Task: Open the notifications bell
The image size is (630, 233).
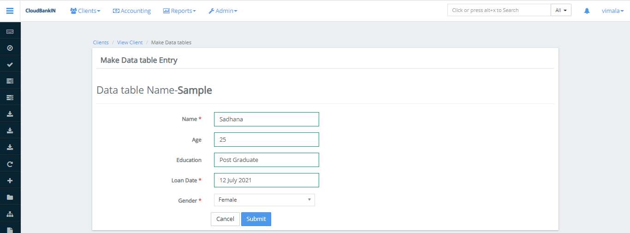Action: coord(587,11)
